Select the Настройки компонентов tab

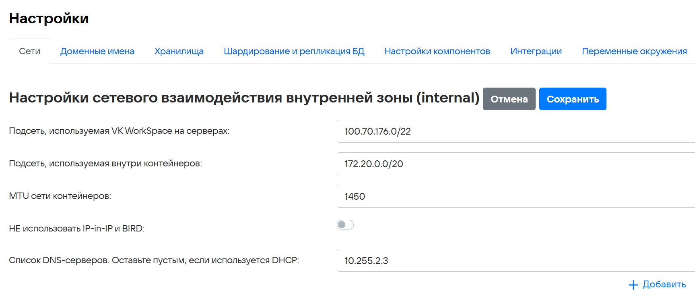click(437, 51)
